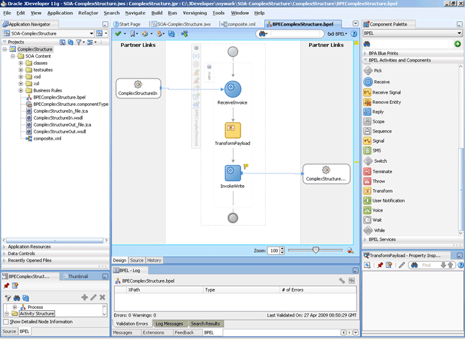
Task: Select the TransformPayload activity icon
Action: pyautogui.click(x=233, y=130)
